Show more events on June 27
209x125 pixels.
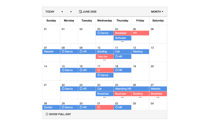coord(158,97)
